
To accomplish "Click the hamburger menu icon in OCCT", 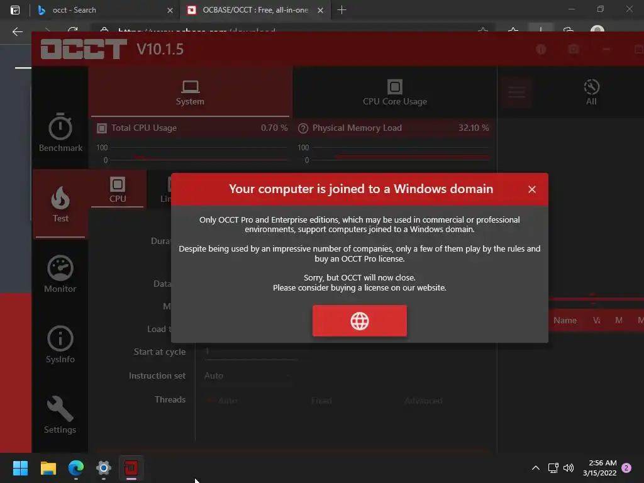I will [x=516, y=92].
